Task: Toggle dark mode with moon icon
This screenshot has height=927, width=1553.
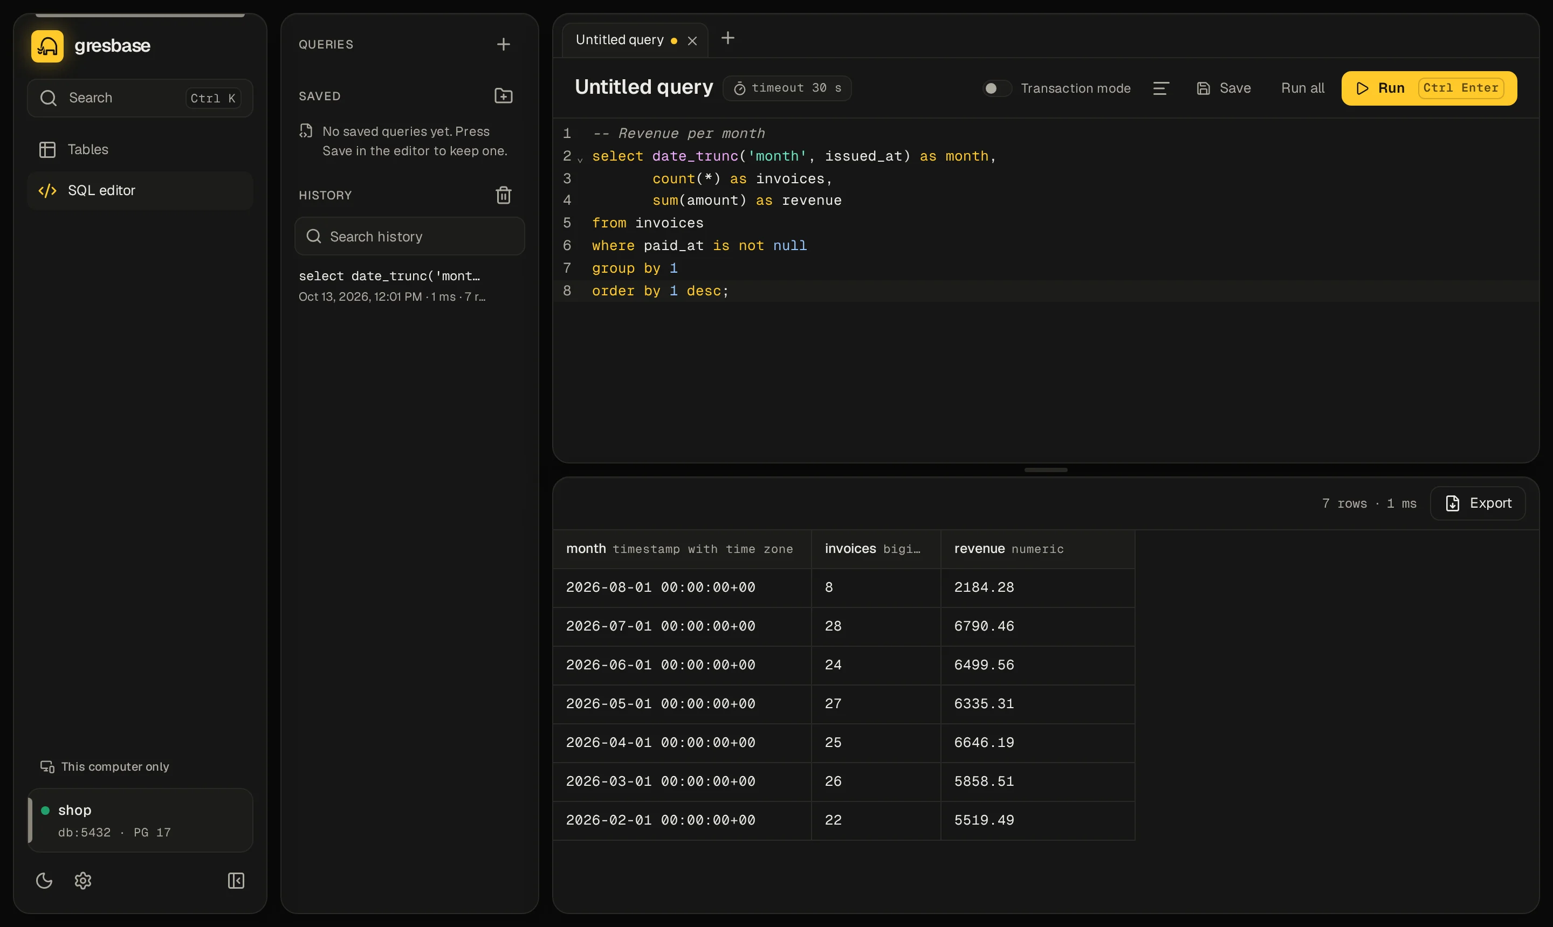Action: tap(44, 881)
